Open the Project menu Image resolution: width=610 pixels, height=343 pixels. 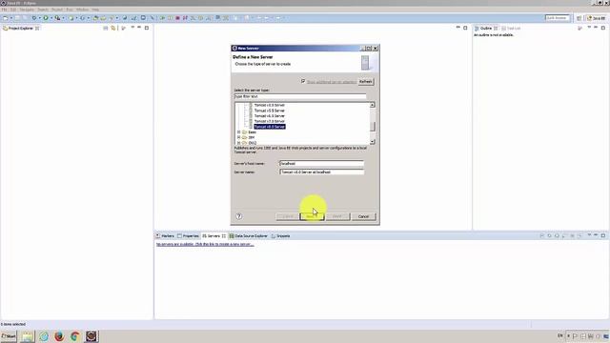click(x=57, y=10)
